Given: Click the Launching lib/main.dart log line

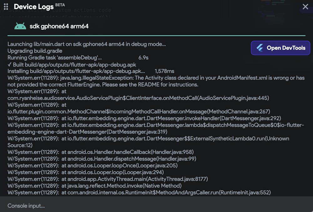Looking at the screenshot, I should [87, 44].
